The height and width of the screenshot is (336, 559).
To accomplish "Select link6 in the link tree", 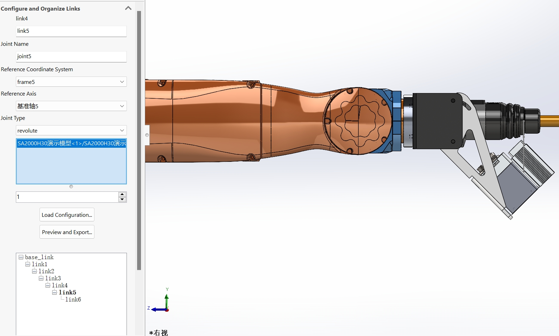I will click(x=73, y=300).
